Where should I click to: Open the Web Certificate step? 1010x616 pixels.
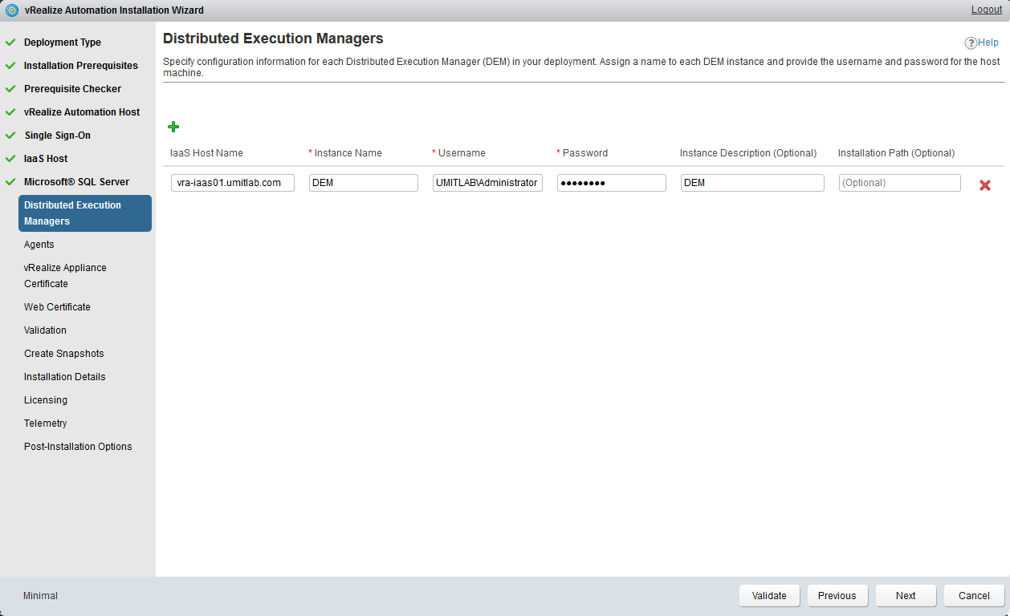click(57, 307)
